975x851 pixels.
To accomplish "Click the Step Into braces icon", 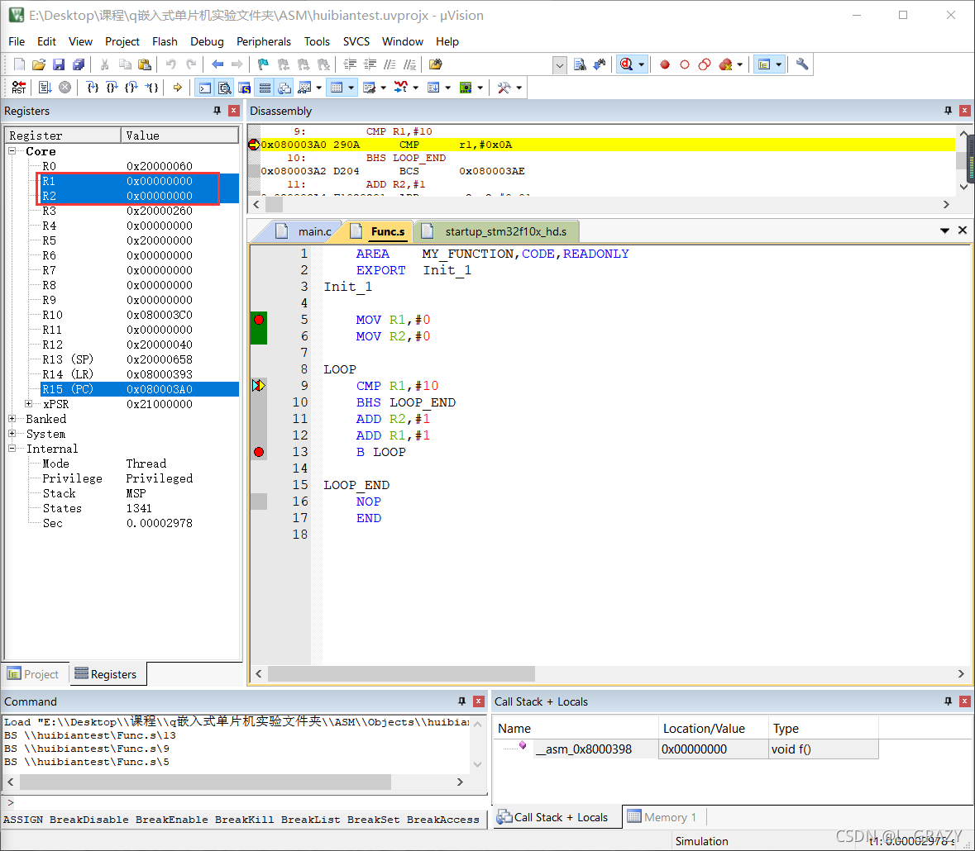I will click(x=92, y=88).
